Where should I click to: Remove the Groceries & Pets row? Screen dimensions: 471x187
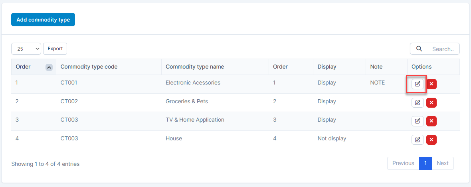[x=431, y=103]
